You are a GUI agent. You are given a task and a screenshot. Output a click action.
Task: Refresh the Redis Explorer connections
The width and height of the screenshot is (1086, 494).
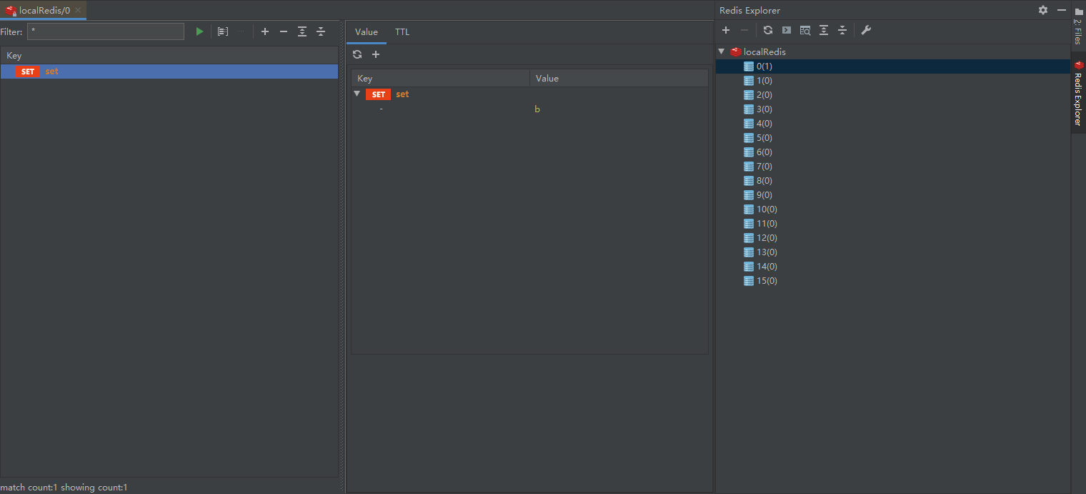click(768, 30)
